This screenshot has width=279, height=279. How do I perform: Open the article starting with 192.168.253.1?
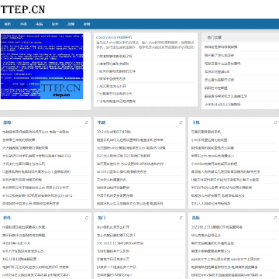pyautogui.click(x=217, y=227)
